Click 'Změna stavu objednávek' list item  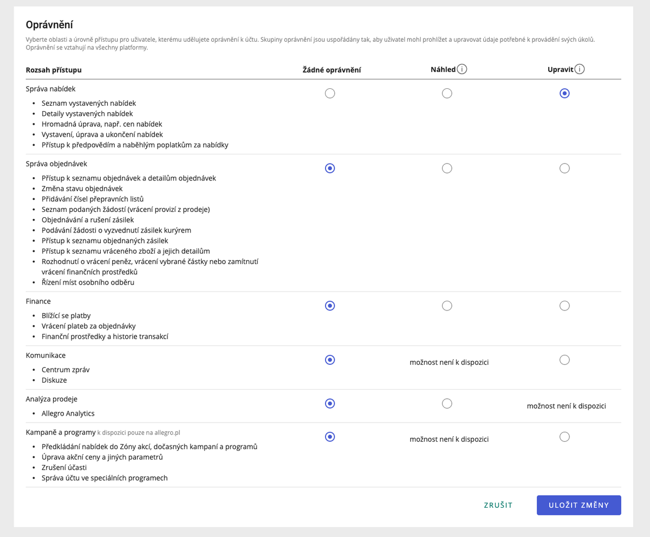[82, 189]
